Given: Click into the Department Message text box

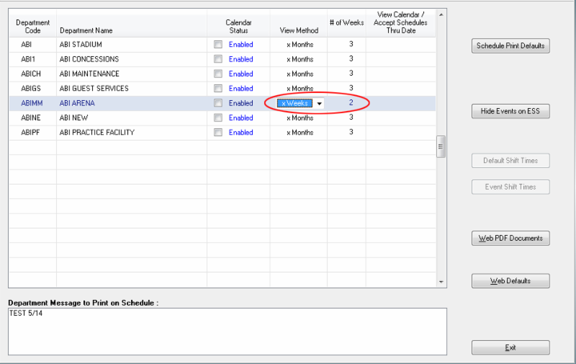Looking at the screenshot, I should [228, 332].
